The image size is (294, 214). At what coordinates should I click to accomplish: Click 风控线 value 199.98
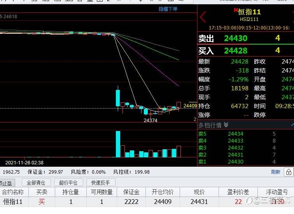(x=142, y=172)
